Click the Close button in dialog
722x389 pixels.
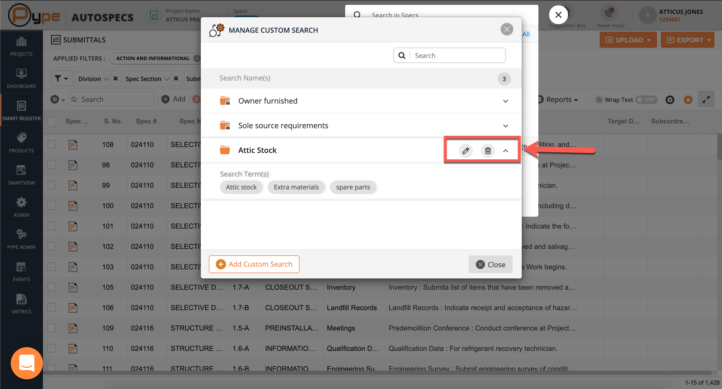[x=490, y=264]
